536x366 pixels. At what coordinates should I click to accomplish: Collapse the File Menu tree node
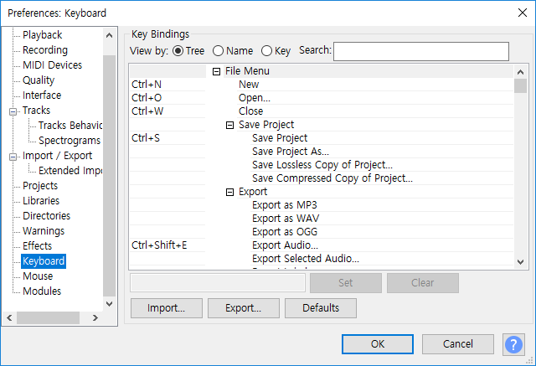217,71
